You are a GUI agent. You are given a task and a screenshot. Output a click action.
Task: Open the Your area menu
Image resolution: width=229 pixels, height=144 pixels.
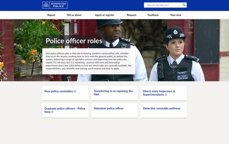click(175, 15)
